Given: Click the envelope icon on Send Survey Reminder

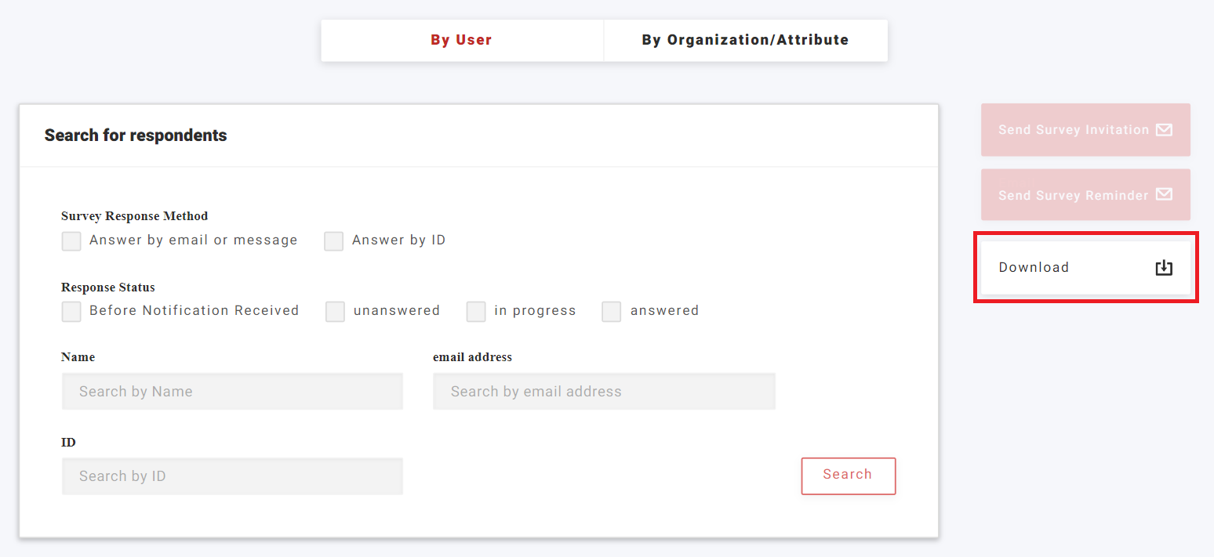Looking at the screenshot, I should (1164, 194).
